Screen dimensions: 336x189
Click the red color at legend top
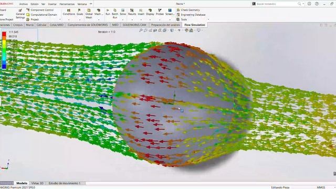[x=4, y=34]
